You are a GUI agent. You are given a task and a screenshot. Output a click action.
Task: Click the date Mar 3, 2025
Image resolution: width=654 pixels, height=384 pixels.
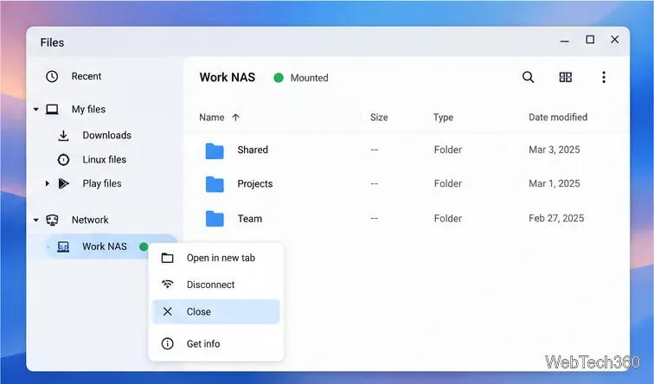point(555,150)
